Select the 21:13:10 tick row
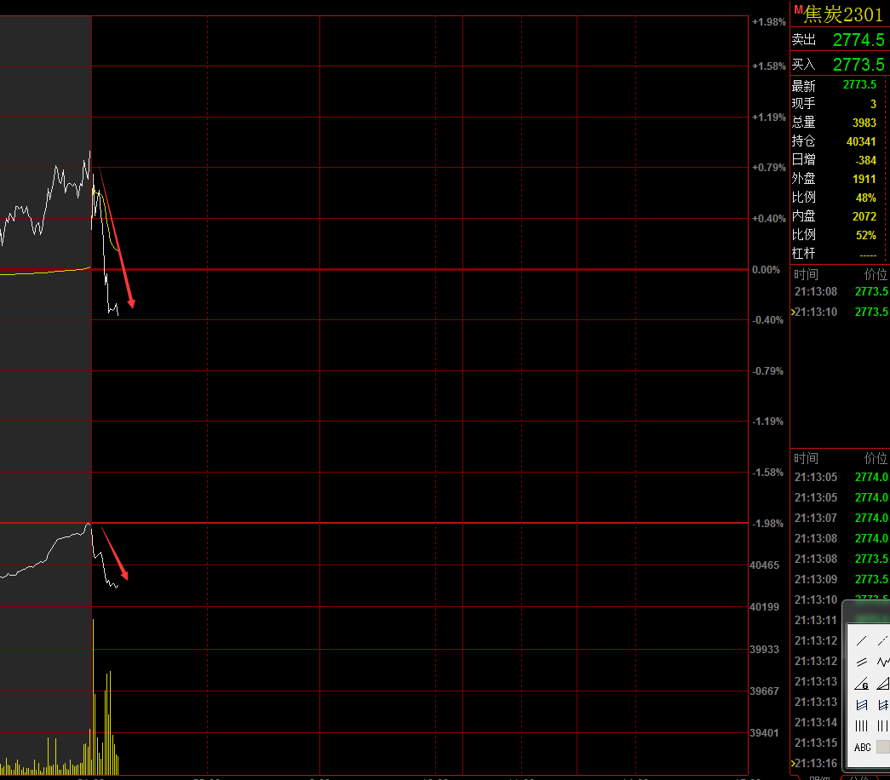 click(x=840, y=312)
